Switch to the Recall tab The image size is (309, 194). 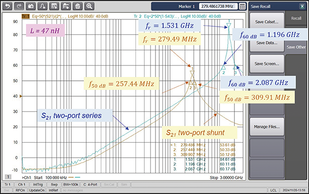coord(296,19)
